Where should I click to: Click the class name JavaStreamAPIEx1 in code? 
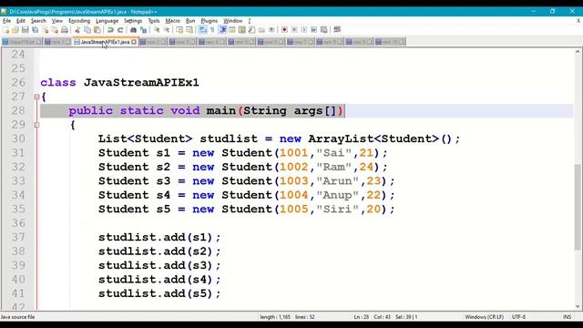pos(141,82)
